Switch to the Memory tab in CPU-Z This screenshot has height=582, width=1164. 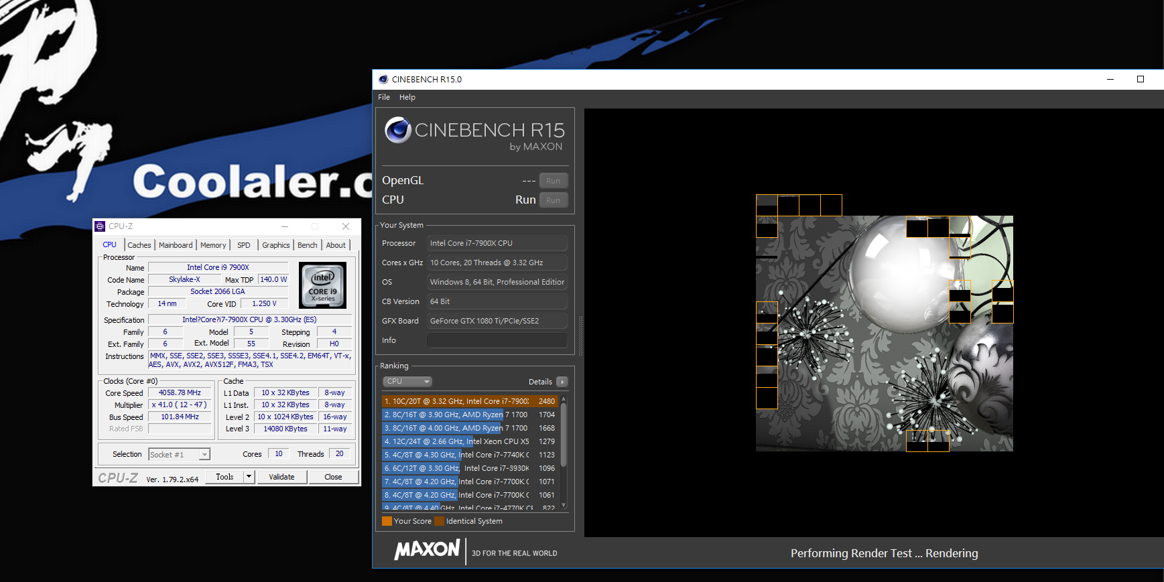[213, 245]
